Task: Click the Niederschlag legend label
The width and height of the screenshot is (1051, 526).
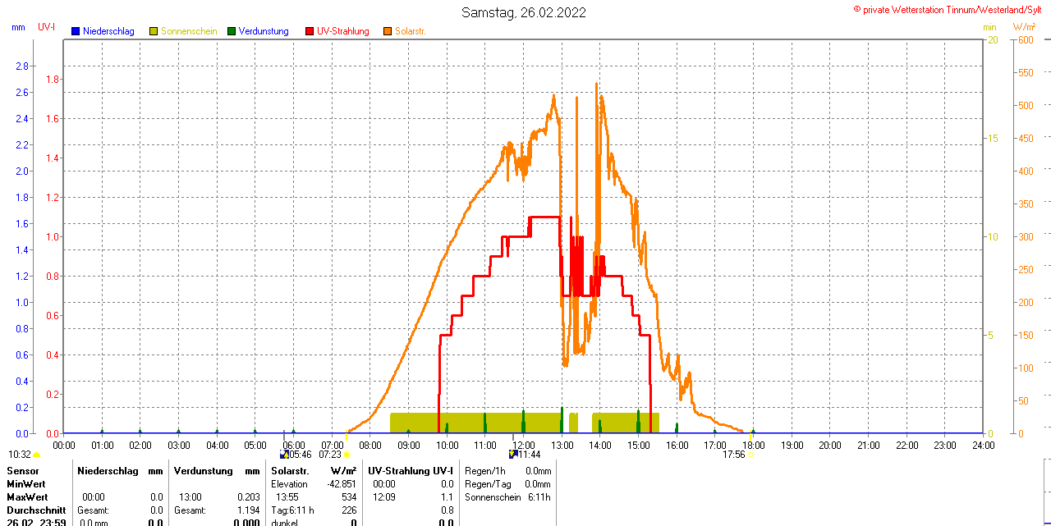Action: tap(108, 31)
